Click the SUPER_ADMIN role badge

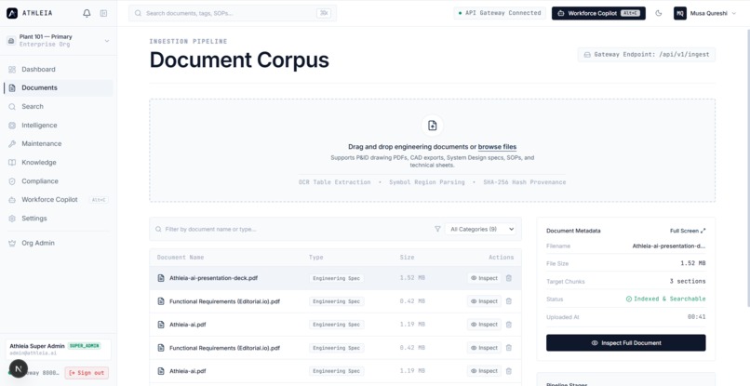(x=84, y=346)
